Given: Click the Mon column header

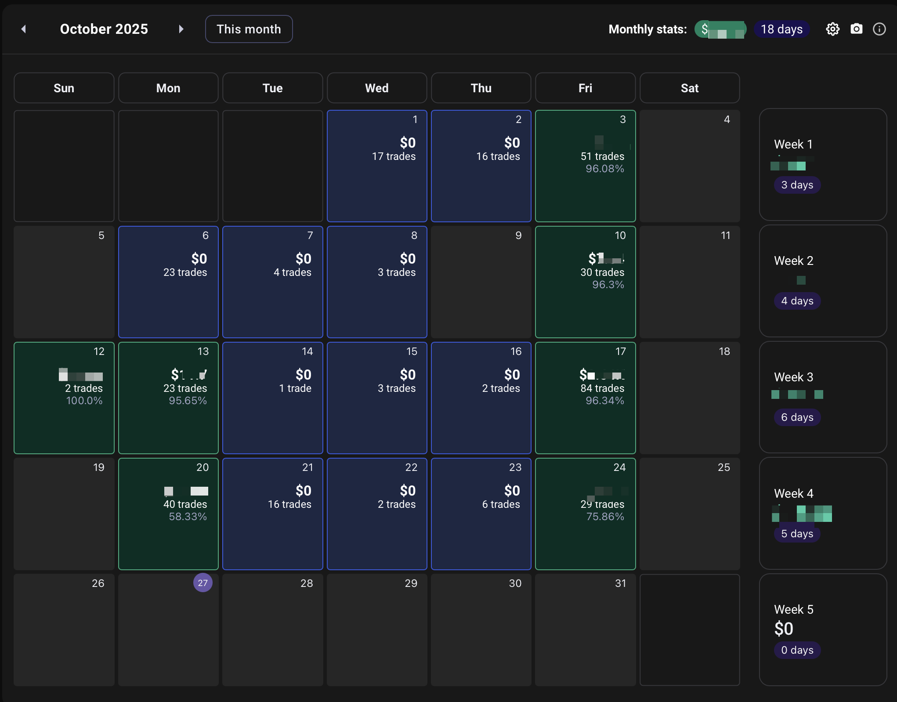Looking at the screenshot, I should point(168,88).
